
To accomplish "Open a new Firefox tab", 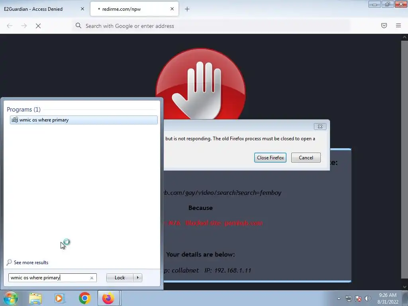I will point(187,9).
